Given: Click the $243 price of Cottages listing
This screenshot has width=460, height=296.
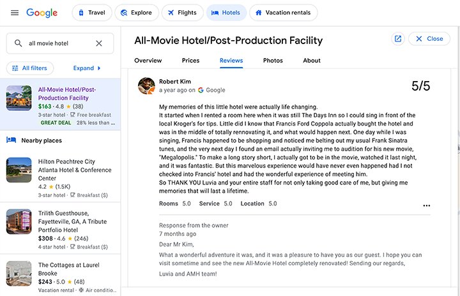Looking at the screenshot, I should coord(45,282).
